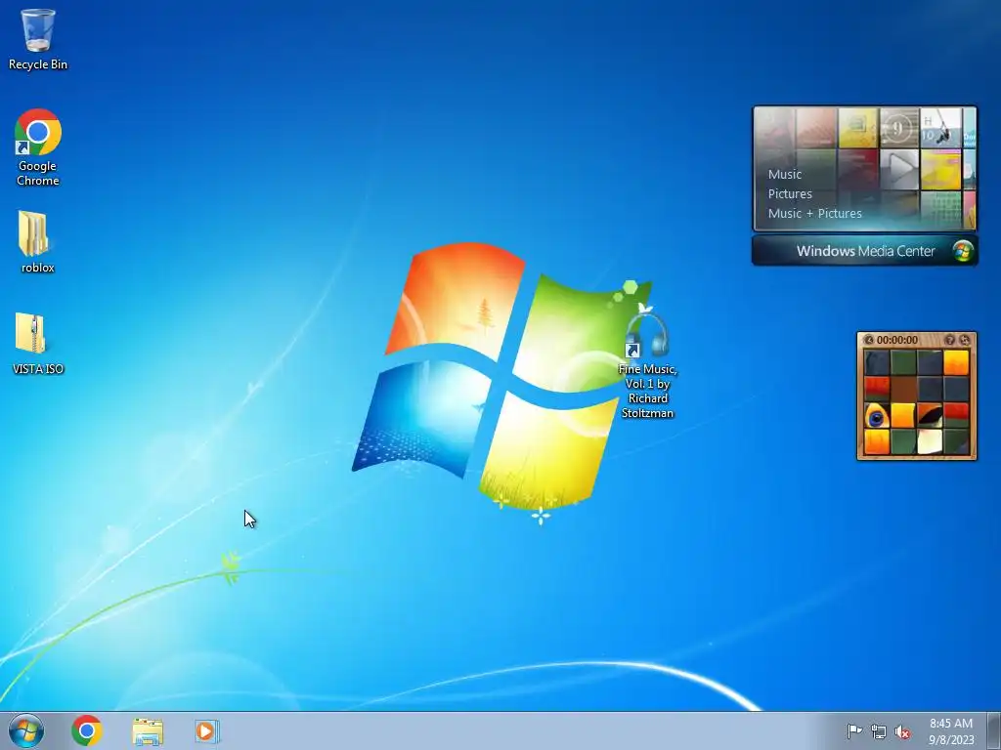Click the puzzle timer pause icon
Screen dimensions: 1001x750
click(x=868, y=340)
